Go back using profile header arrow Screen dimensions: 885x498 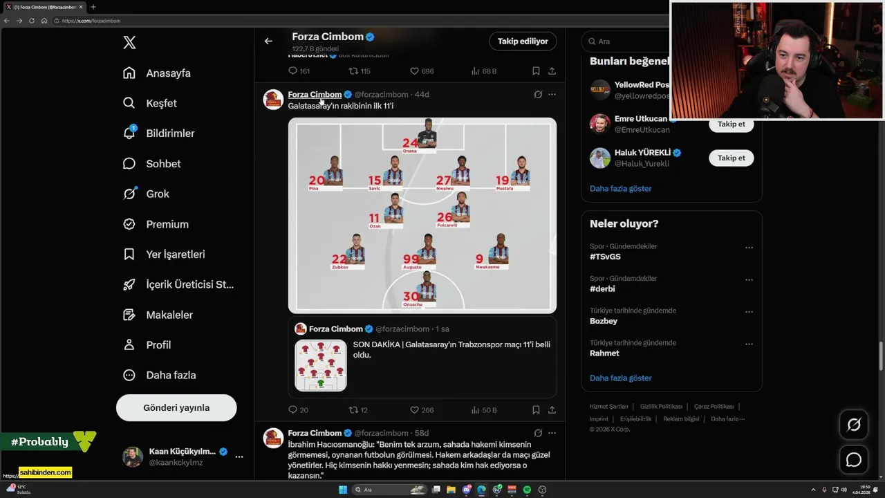[268, 41]
